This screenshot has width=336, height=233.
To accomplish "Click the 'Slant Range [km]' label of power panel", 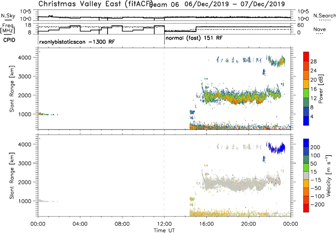I will click(x=12, y=89).
